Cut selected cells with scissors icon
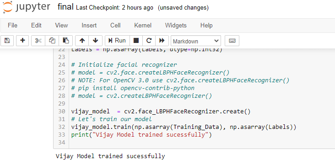335x165 pixels. tap(38, 41)
